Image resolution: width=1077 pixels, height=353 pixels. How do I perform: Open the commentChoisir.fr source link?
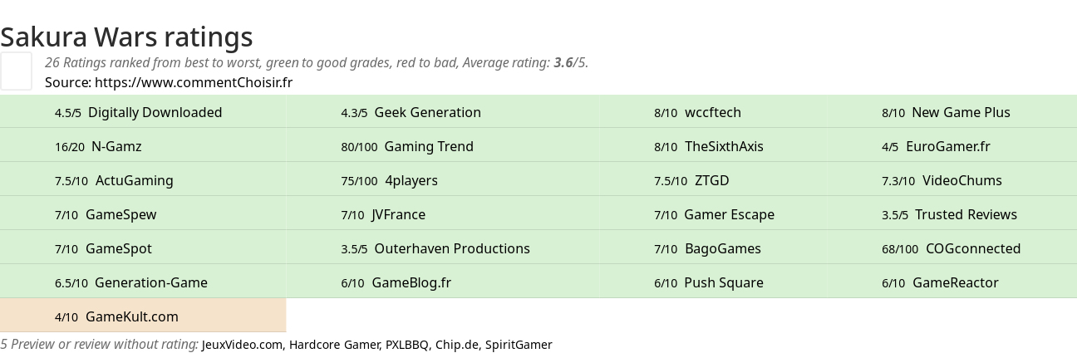coord(194,82)
